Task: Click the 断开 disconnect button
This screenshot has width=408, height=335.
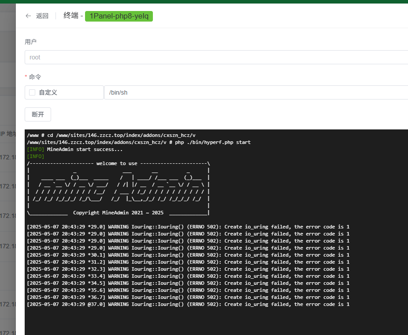Action: click(38, 114)
